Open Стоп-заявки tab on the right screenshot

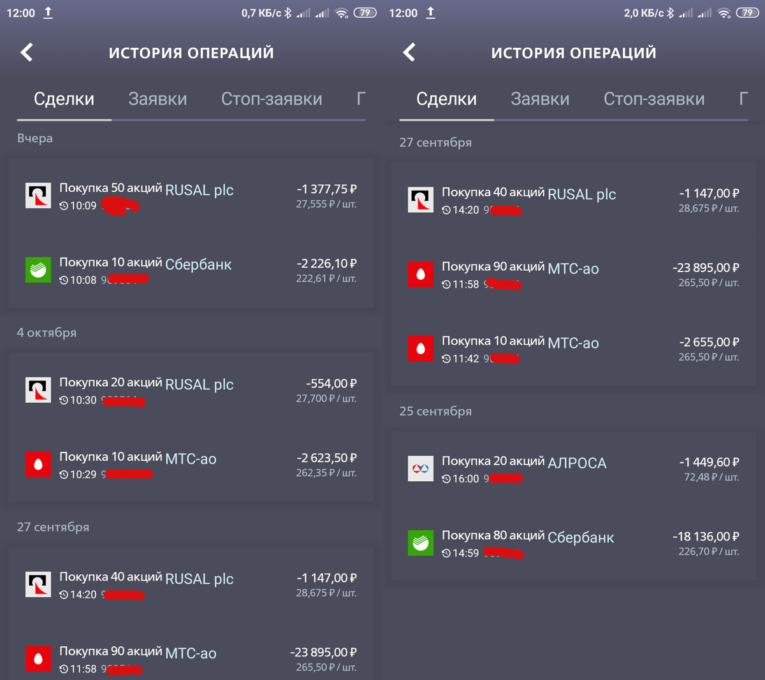point(654,99)
